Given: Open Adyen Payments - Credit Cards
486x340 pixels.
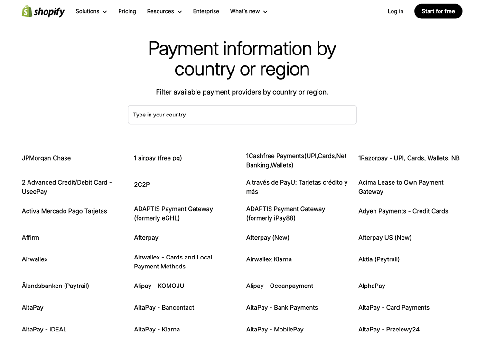Looking at the screenshot, I should pos(403,211).
